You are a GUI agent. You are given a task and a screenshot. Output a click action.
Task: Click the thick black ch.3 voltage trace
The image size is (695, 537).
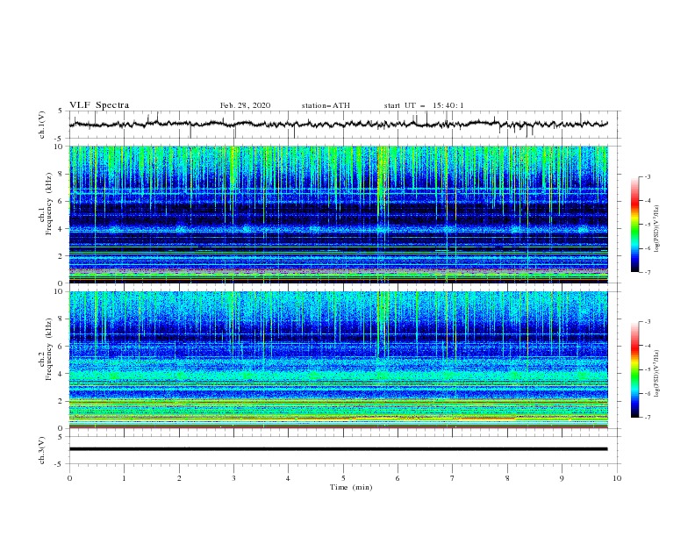pos(338,449)
